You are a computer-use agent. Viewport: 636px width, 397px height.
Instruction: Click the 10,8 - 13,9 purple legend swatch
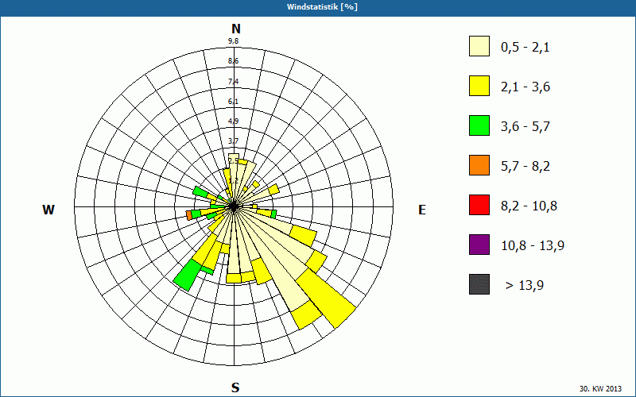pos(479,245)
